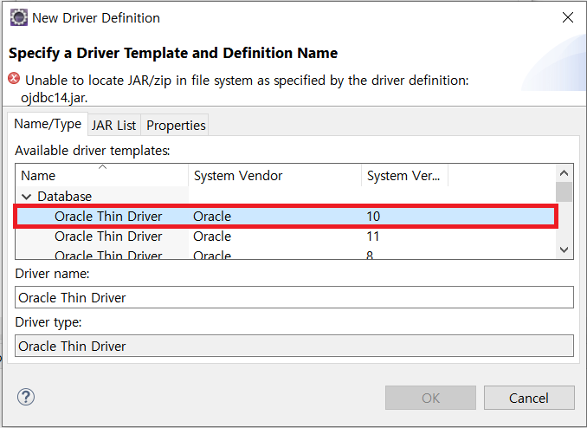Click the New Driver Definition gear icon

(19, 17)
